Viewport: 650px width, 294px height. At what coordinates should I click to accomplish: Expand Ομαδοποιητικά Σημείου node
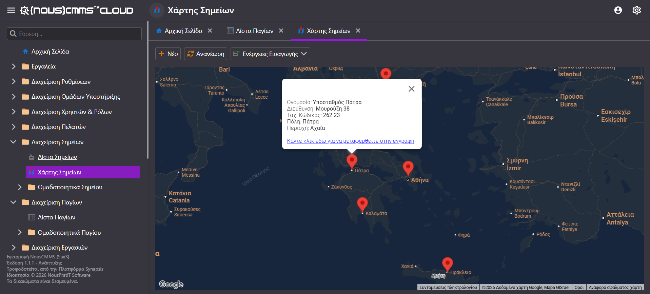[20, 187]
